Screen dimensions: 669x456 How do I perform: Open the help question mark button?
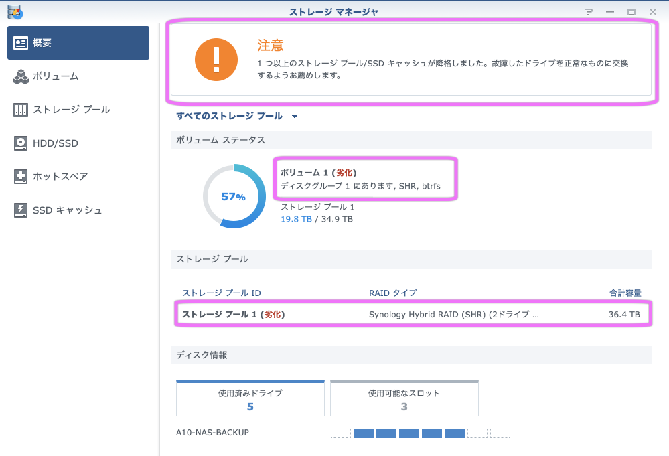click(589, 12)
